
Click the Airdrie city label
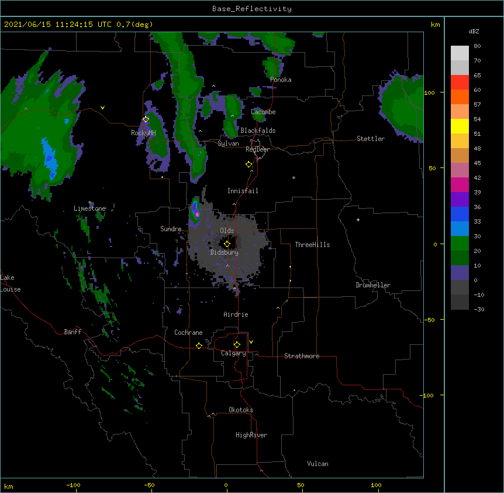pos(236,314)
